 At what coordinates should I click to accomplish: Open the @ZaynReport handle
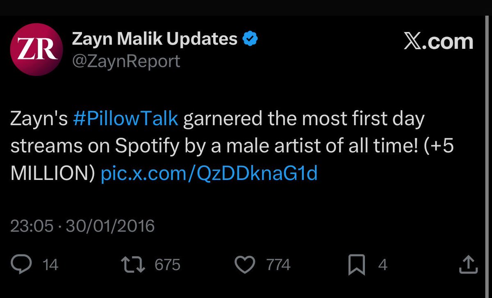click(126, 61)
